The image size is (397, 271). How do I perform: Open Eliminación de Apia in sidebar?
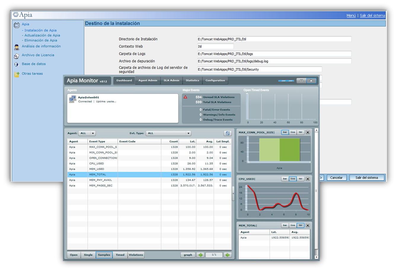(41, 40)
